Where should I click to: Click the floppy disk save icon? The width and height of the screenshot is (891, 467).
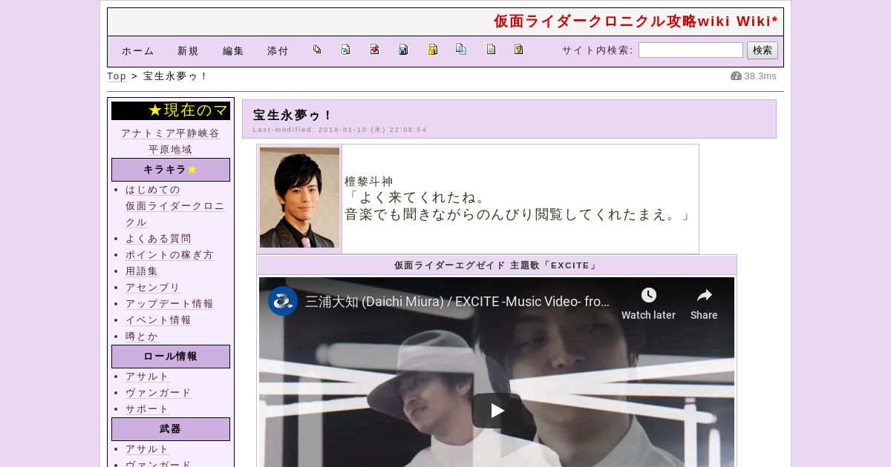(403, 50)
